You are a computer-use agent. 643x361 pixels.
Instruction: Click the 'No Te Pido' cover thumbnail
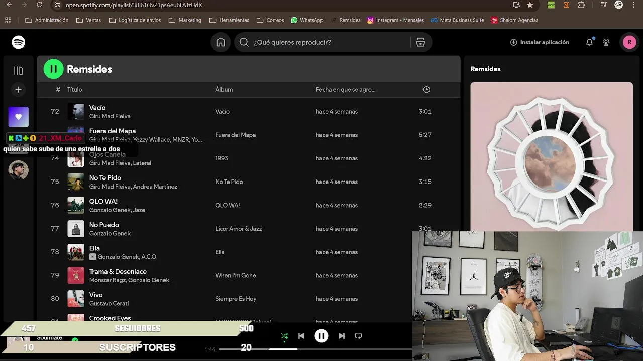[76, 182]
